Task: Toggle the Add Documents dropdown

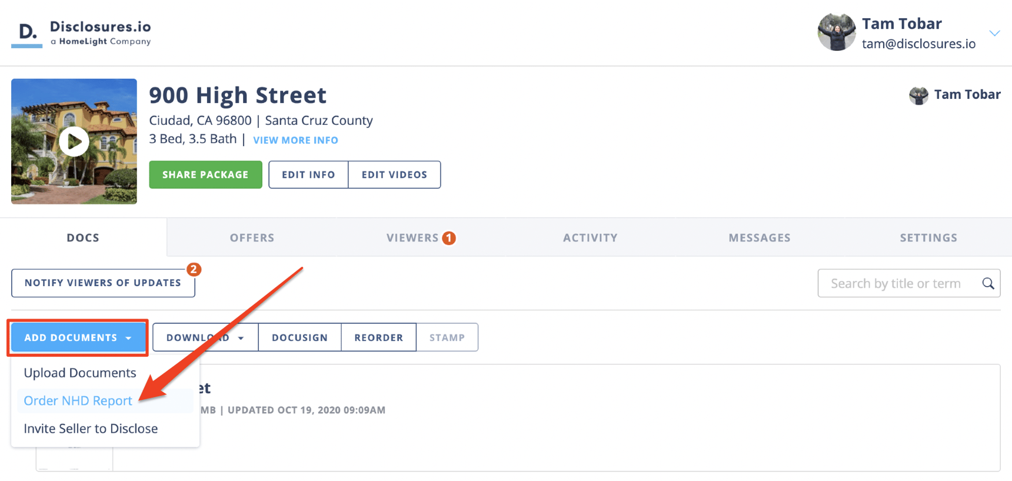Action: point(78,338)
